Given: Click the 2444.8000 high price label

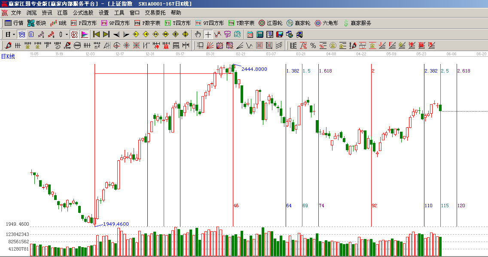Looking at the screenshot, I should [254, 69].
